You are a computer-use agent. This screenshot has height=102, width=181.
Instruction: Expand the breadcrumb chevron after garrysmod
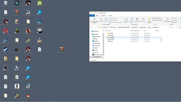pyautogui.click(x=138, y=27)
